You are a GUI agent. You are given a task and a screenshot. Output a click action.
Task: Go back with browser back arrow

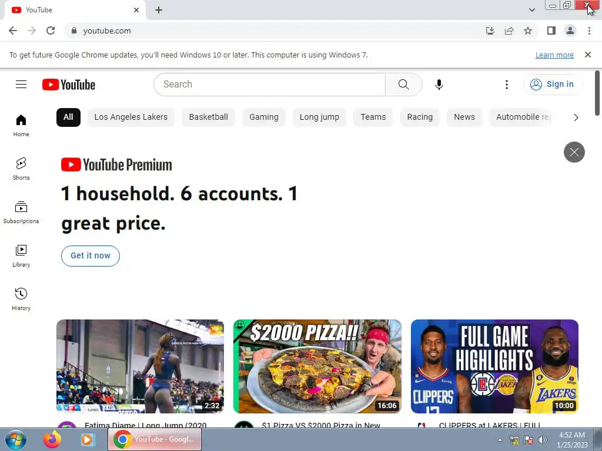coord(13,31)
